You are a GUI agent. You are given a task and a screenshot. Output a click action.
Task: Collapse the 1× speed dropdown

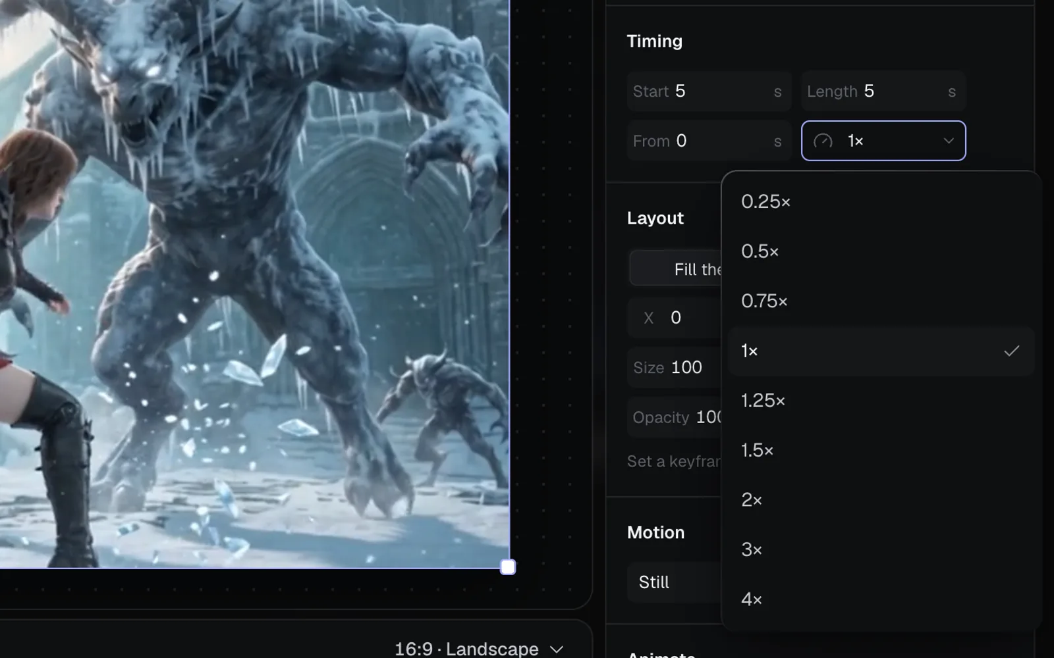pyautogui.click(x=883, y=141)
